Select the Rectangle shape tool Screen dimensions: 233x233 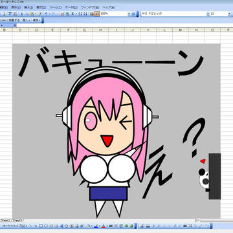click(41, 226)
